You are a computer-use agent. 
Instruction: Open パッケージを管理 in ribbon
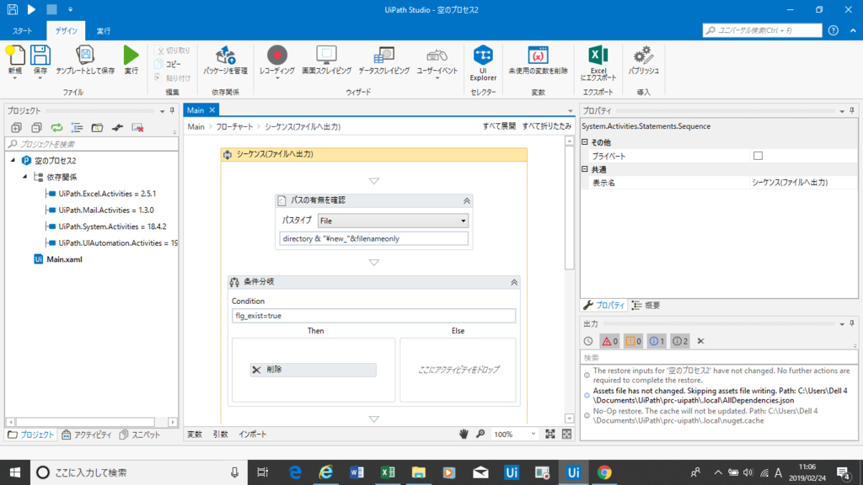click(225, 60)
